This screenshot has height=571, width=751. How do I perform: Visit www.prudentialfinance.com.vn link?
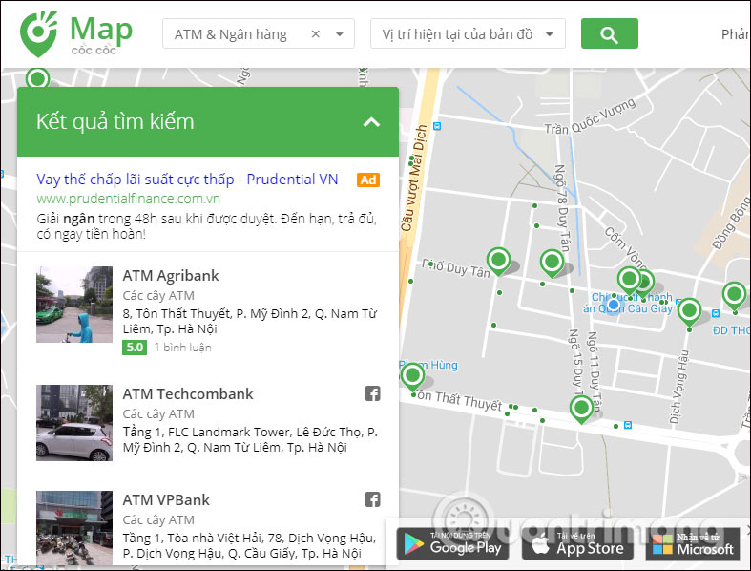129,199
